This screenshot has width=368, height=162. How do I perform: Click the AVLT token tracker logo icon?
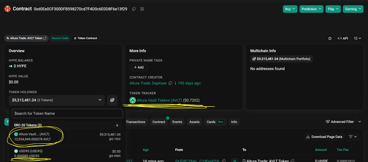[x=132, y=100]
